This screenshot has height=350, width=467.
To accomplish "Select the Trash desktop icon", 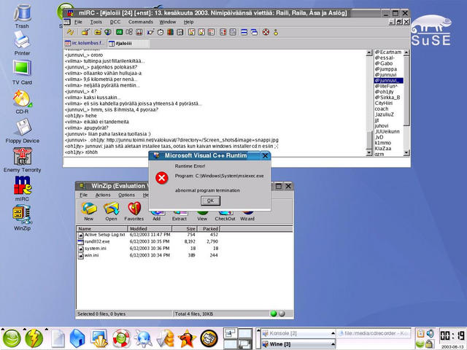I will pyautogui.click(x=22, y=16).
